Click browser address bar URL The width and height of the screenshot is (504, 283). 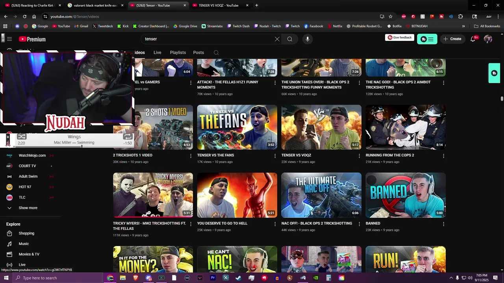point(75,17)
